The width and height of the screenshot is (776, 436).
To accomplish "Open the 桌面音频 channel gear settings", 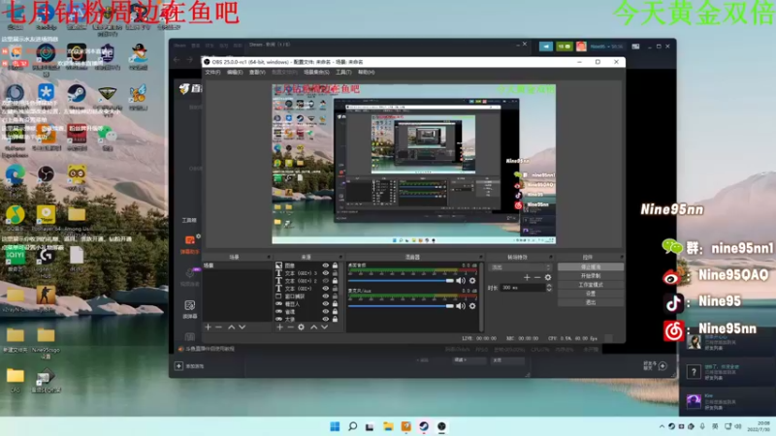I will pos(472,281).
